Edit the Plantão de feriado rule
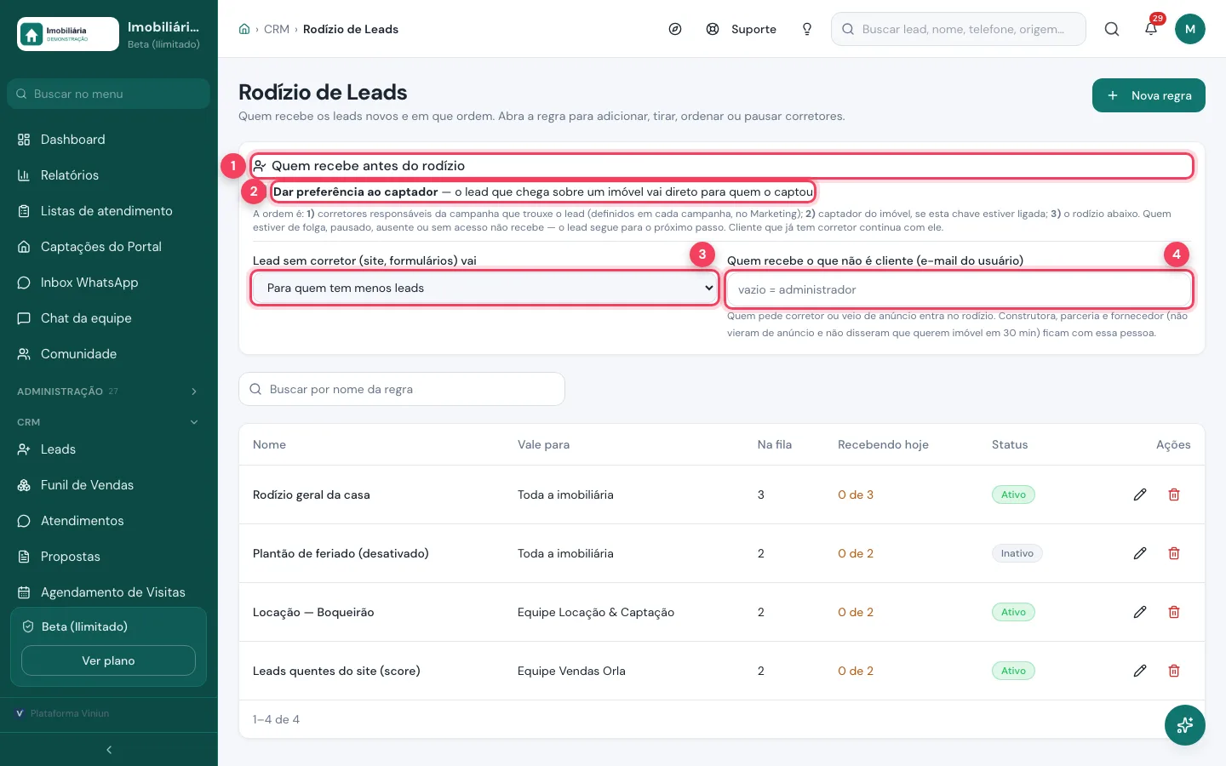1226x766 pixels. click(1140, 553)
